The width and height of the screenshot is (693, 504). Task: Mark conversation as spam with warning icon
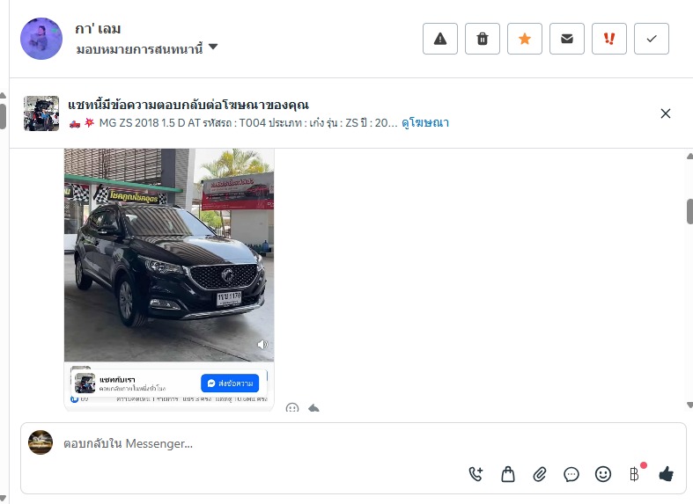[x=439, y=39]
